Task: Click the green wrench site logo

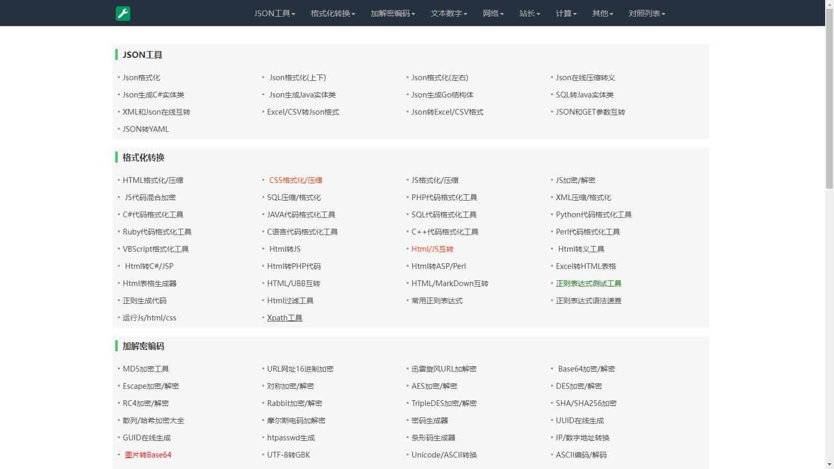Action: [123, 14]
